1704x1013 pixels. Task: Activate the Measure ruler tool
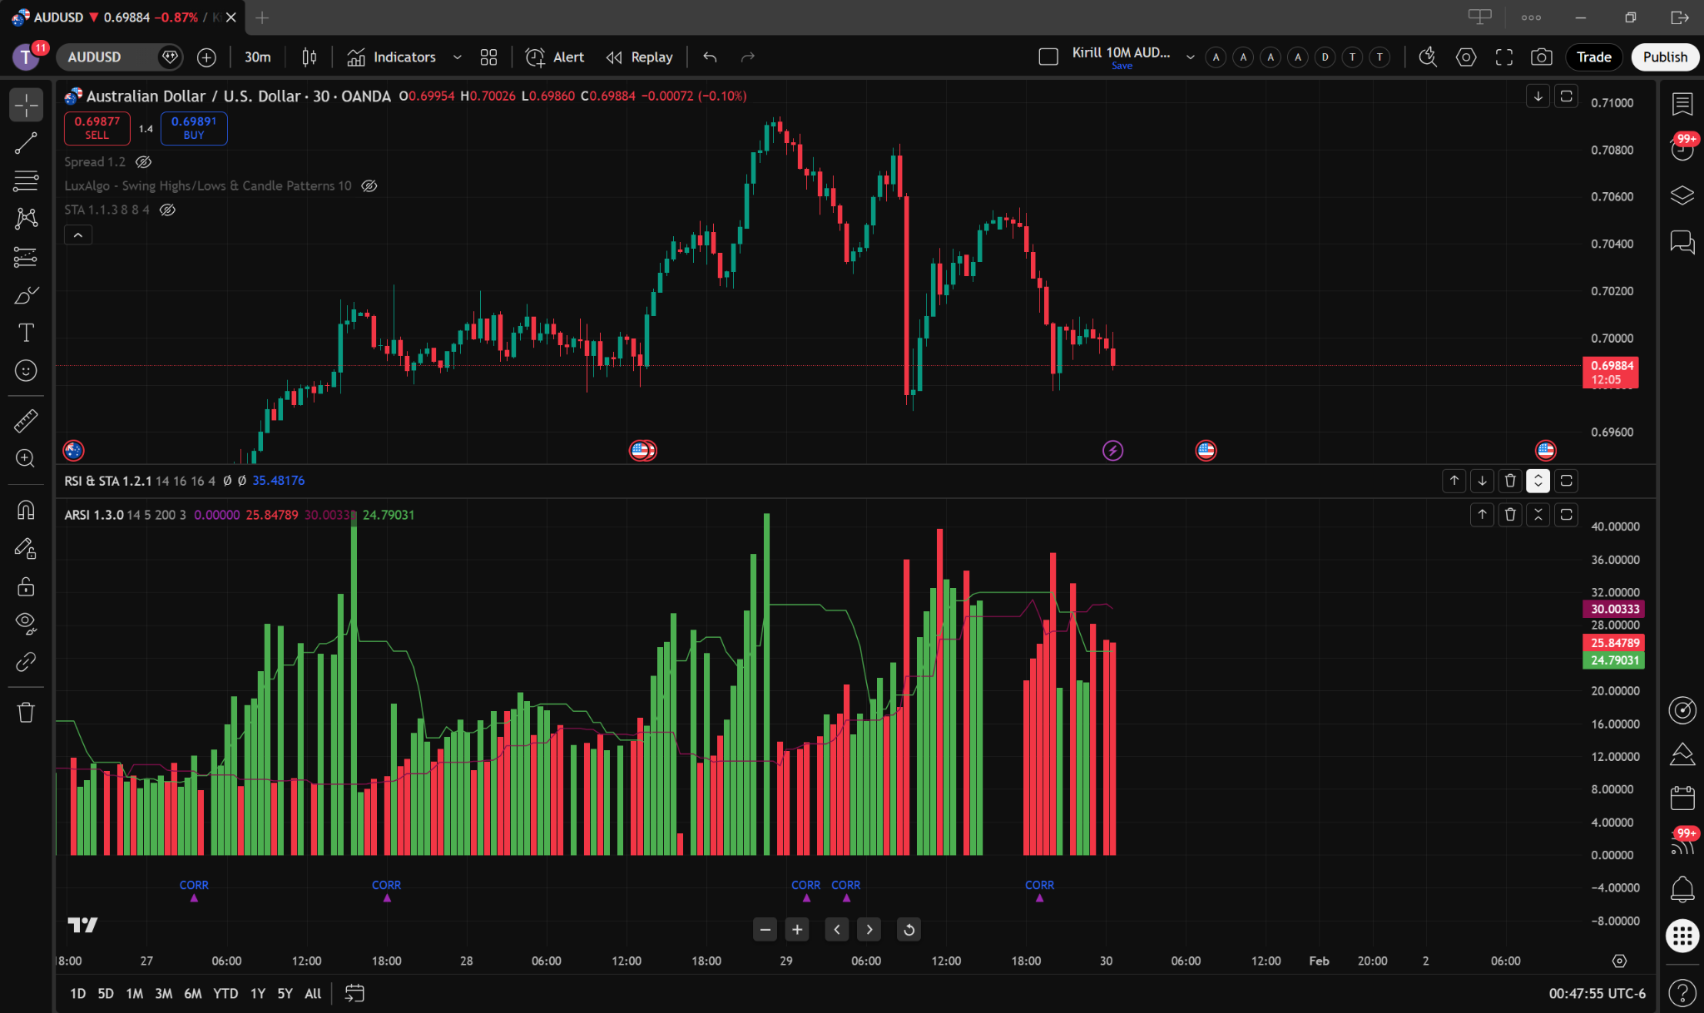coord(26,421)
